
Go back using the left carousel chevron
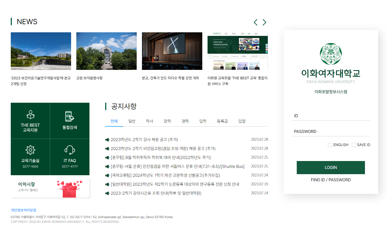pos(256,22)
